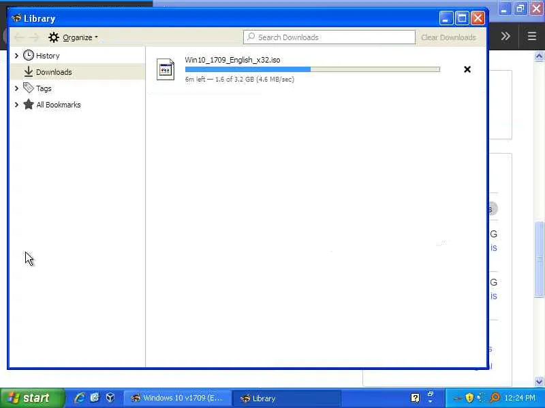Click the Show Desktop quick launch icon
This screenshot has height=408, width=545.
coord(95,398)
